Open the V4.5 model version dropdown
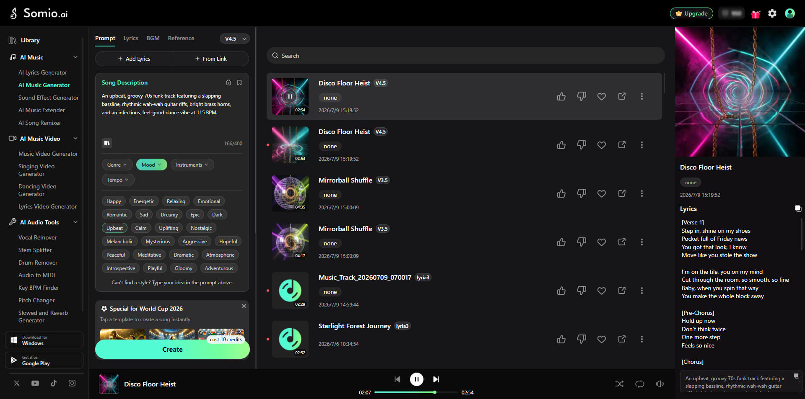Viewport: 805px width, 399px height. click(x=235, y=39)
